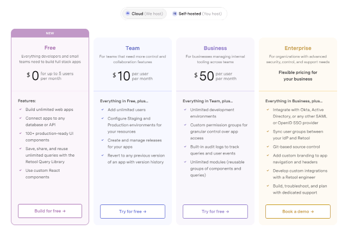Click the Free plan heading
Screen dimensions: 348x236
(50, 48)
